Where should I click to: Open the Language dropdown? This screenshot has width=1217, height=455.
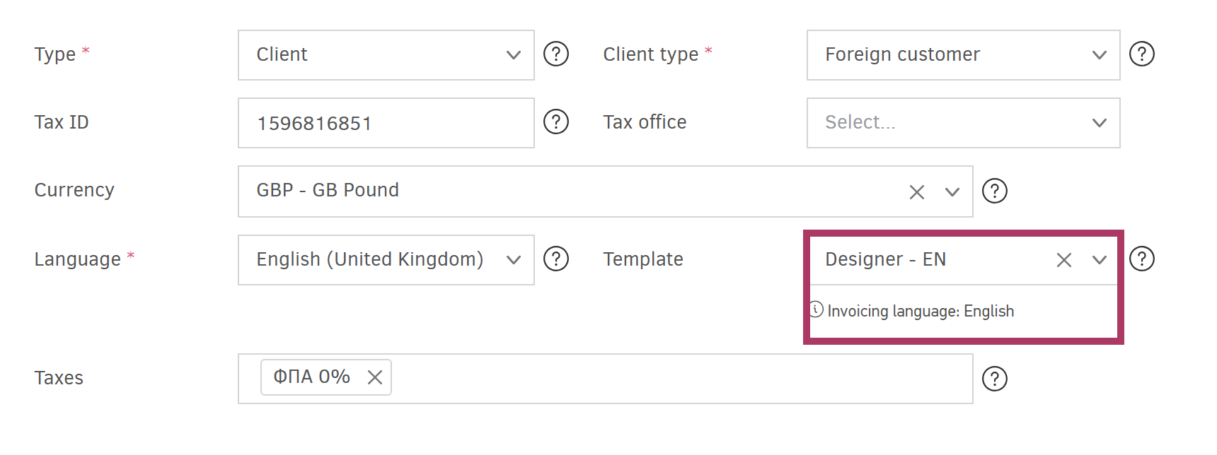point(513,259)
